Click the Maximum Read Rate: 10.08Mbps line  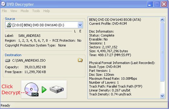113,79
